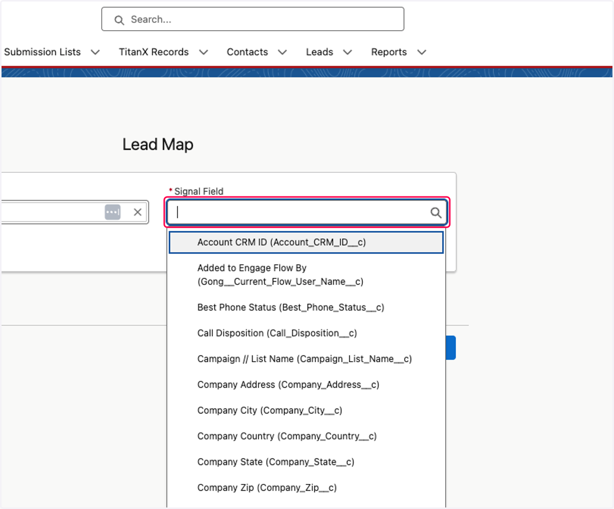
Task: Choose Company Country option
Action: [x=306, y=436]
